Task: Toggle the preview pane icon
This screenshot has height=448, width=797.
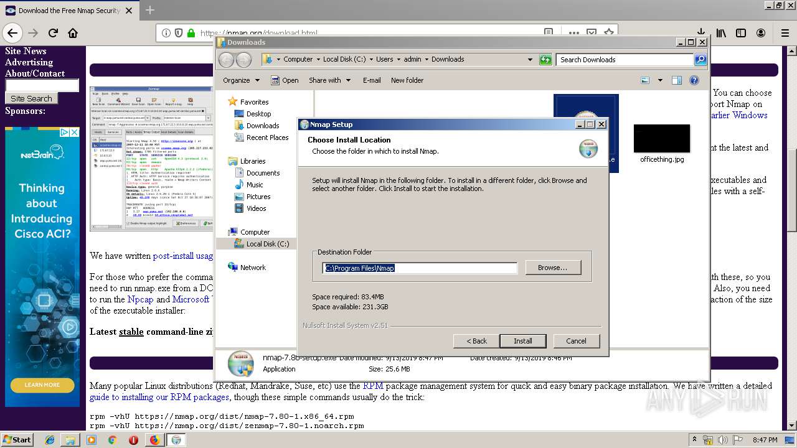Action: 677,80
